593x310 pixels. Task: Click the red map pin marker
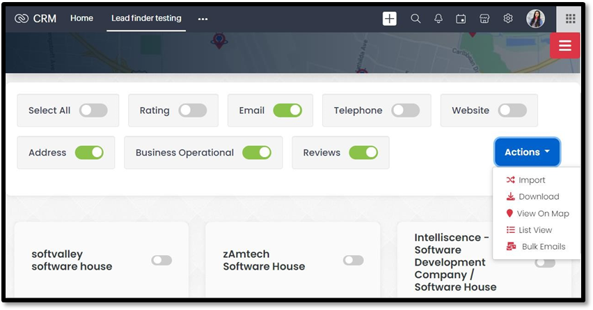[x=219, y=40]
